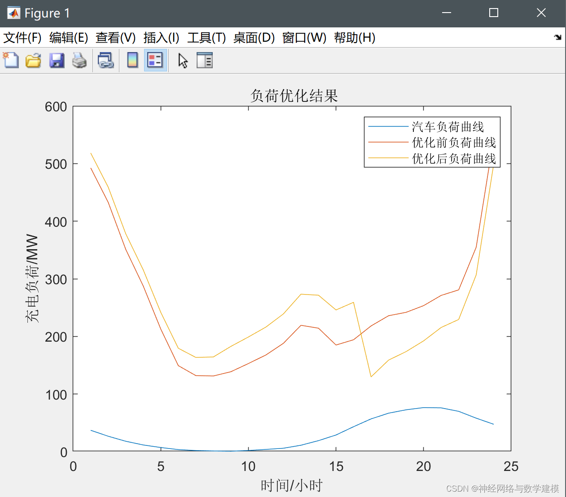Minimize the Figure 1 window
This screenshot has height=497, width=566.
coord(446,13)
